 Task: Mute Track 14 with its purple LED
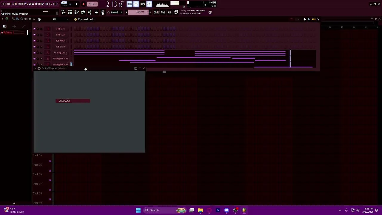coord(50,161)
